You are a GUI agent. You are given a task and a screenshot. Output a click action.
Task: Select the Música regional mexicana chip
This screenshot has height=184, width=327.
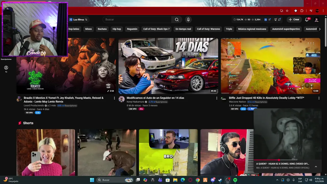click(x=252, y=29)
